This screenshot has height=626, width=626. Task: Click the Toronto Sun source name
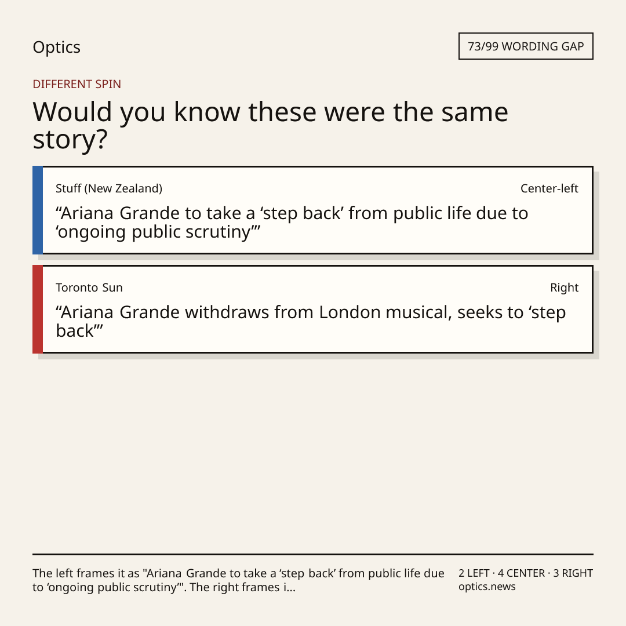click(89, 287)
